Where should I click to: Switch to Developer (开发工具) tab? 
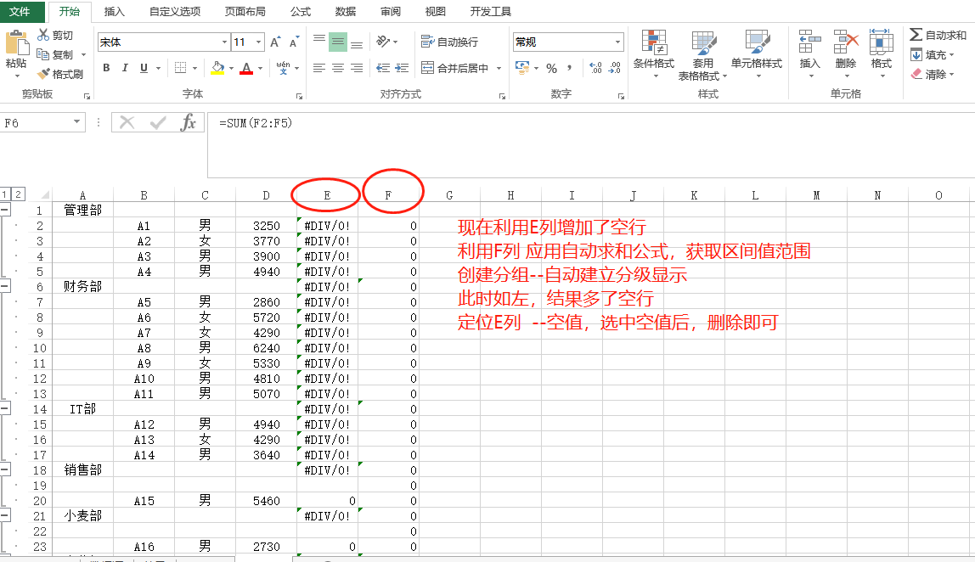491,11
